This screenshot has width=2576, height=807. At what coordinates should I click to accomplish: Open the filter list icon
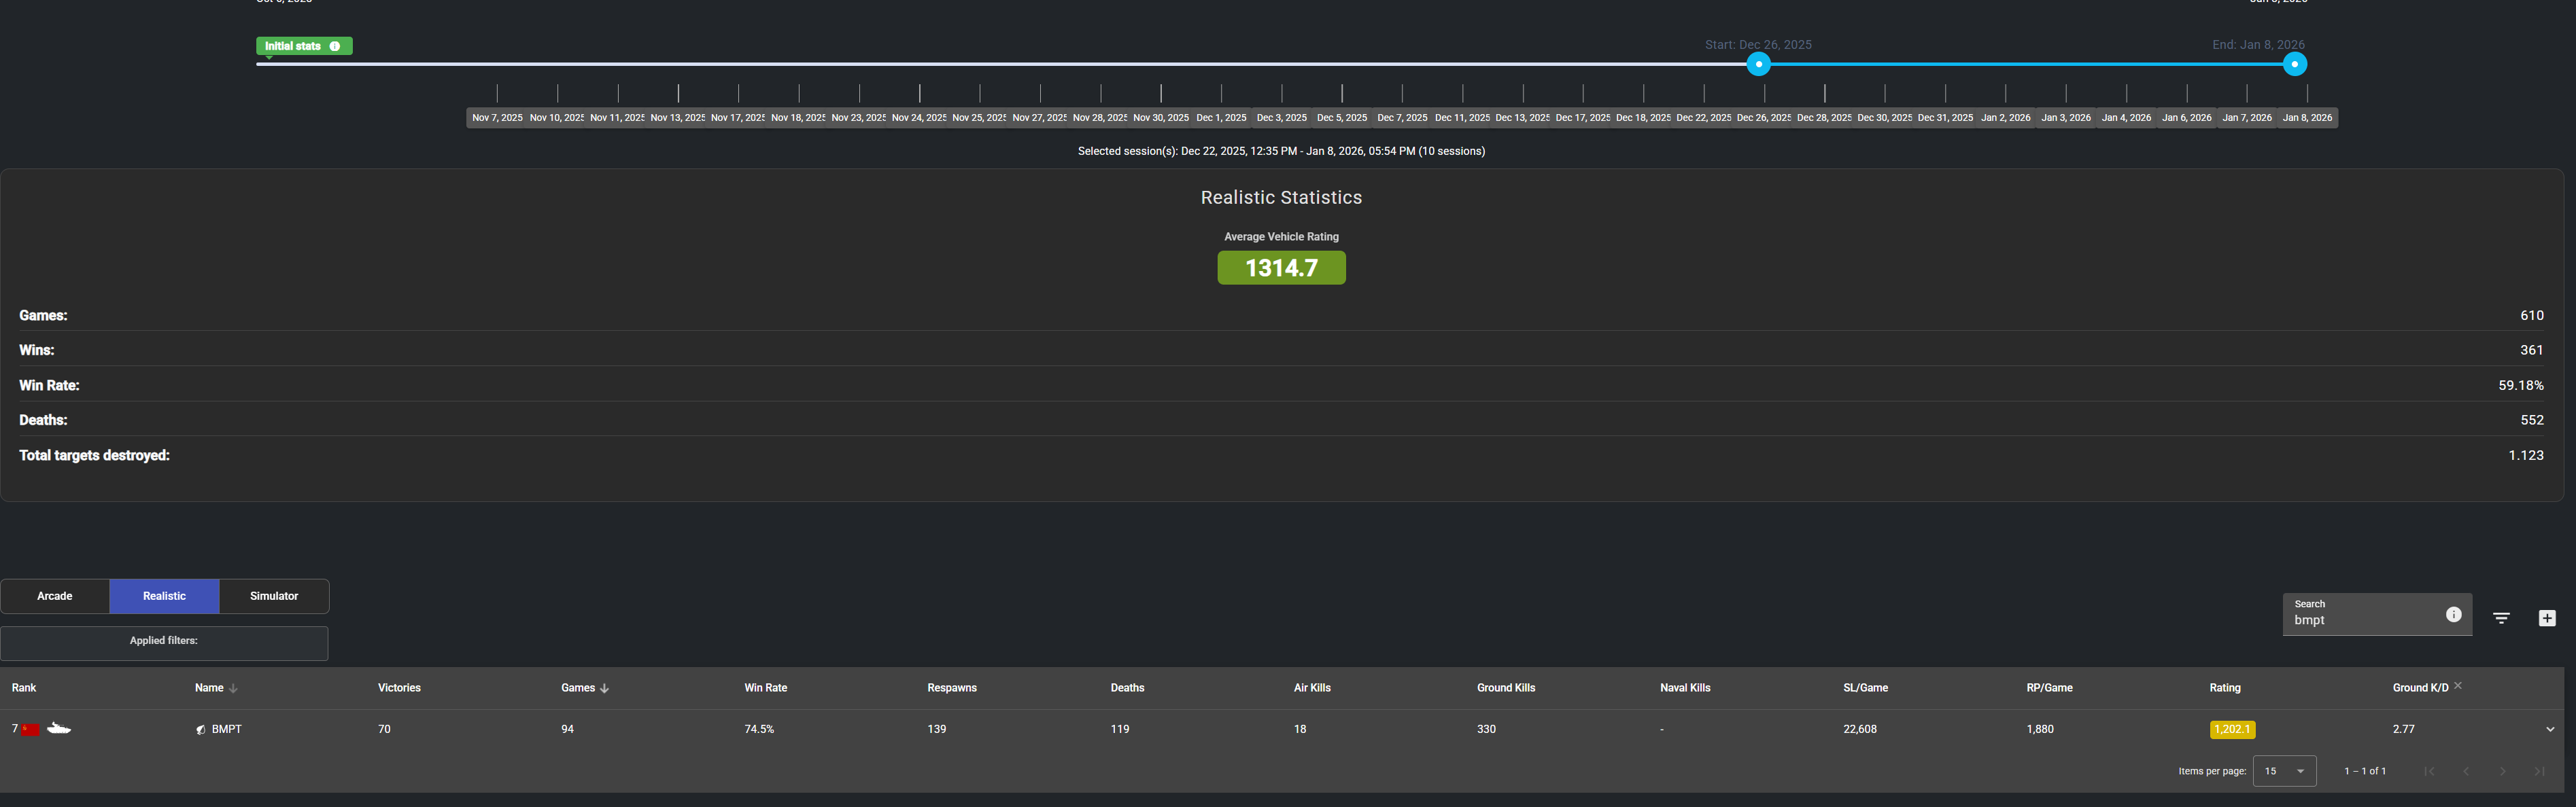[x=2501, y=618]
